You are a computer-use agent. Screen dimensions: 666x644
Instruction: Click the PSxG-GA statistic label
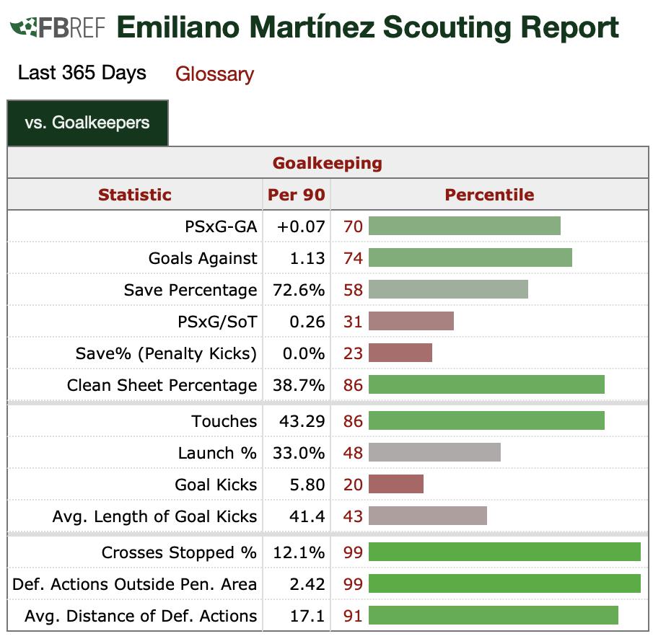pos(220,226)
